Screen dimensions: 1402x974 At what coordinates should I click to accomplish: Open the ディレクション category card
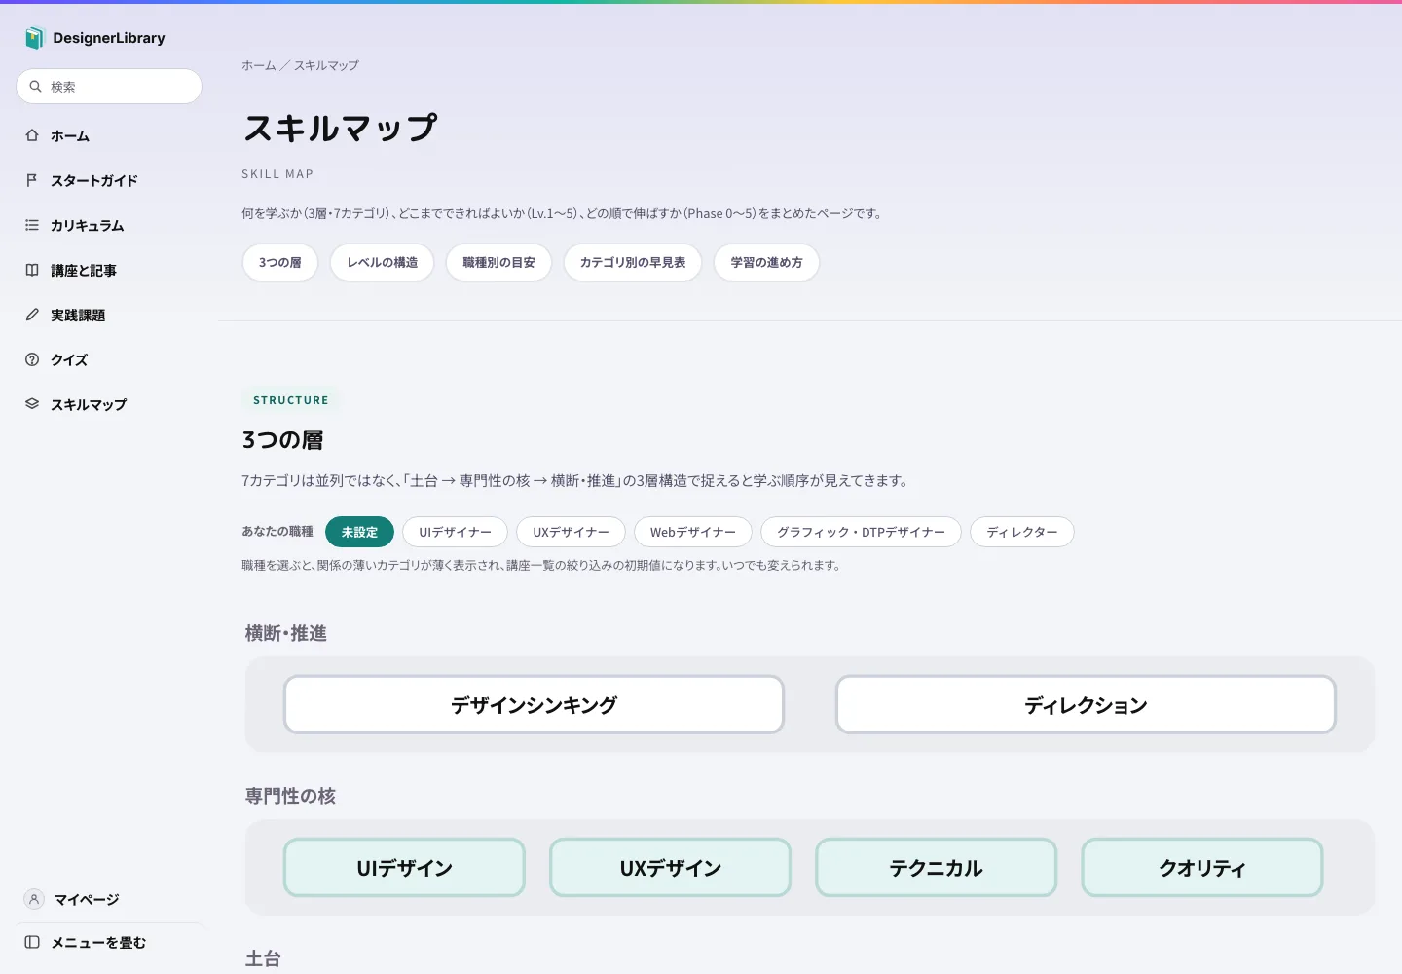(1086, 704)
